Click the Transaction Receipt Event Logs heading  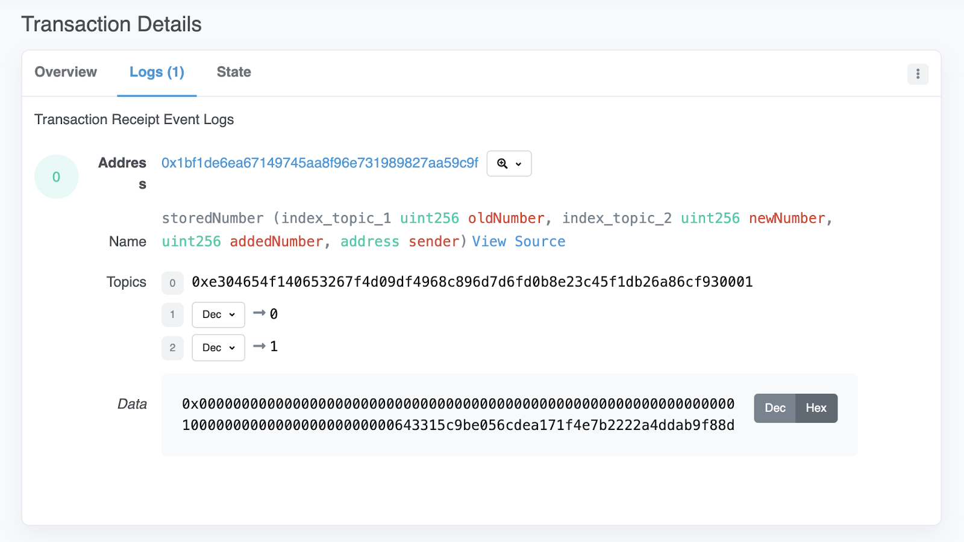tap(134, 119)
